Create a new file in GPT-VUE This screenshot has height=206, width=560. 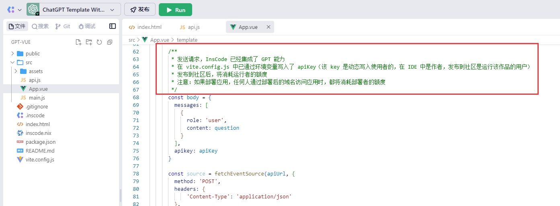click(x=78, y=42)
